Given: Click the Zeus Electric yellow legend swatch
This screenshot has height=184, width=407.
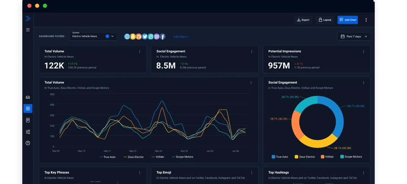Looking at the screenshot, I should [x=296, y=157].
